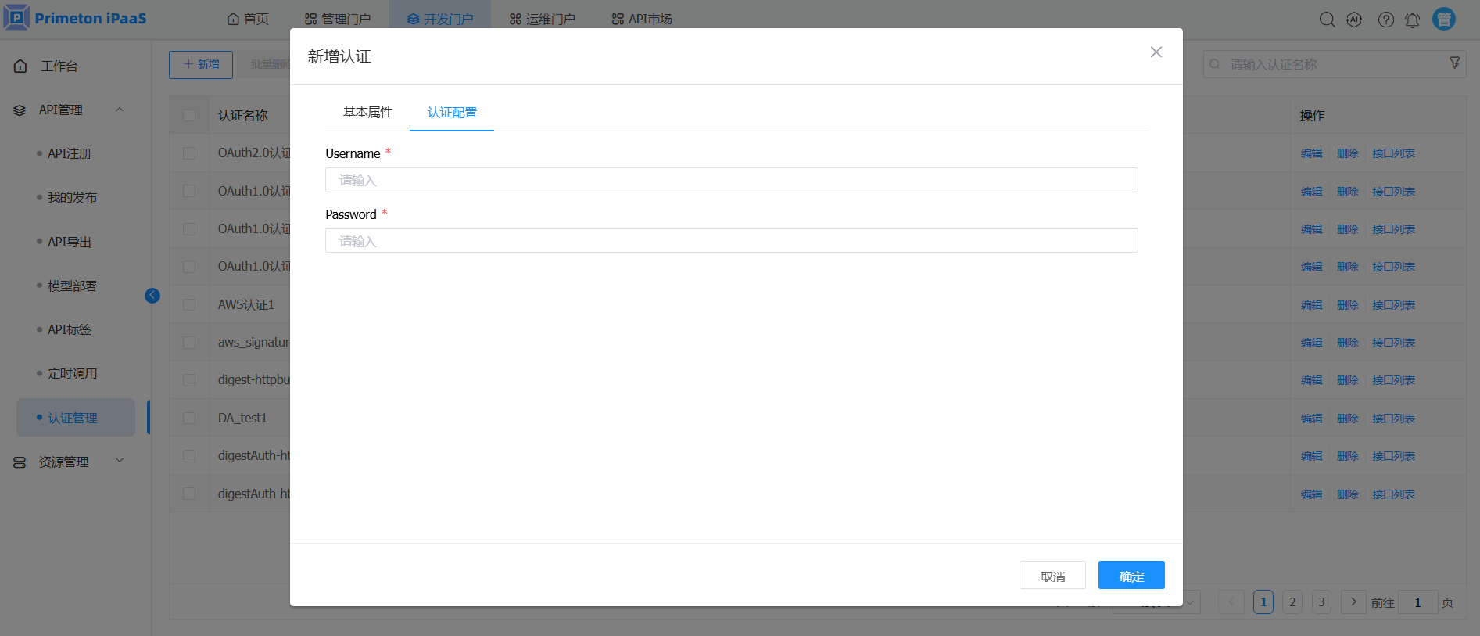Viewport: 1480px width, 636px height.
Task: Check the AWS认证1 row checkbox
Action: point(189,305)
